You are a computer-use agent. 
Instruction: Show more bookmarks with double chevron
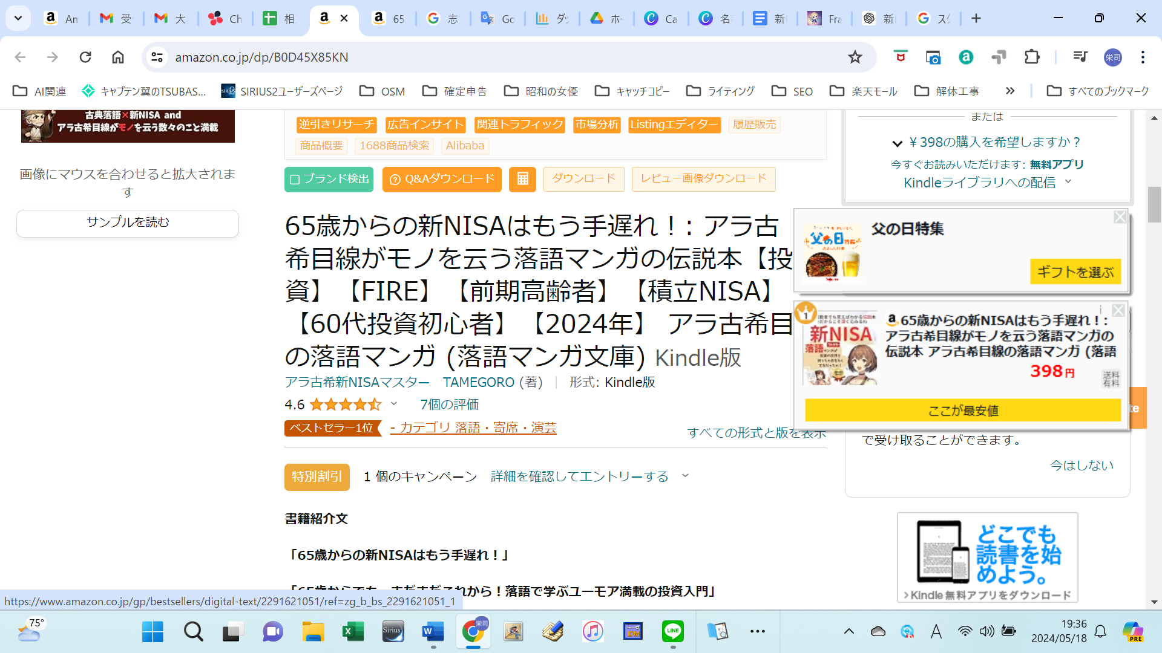point(1009,91)
